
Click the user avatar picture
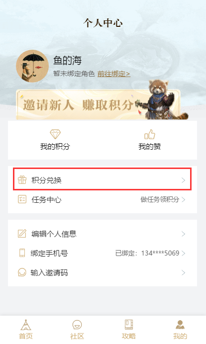(x=32, y=66)
